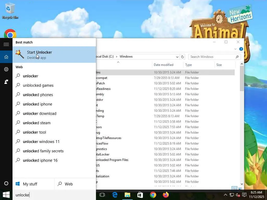Screen dimensions: 267x200
Task: Click the Name column sort arrow
Action: coord(118,62)
